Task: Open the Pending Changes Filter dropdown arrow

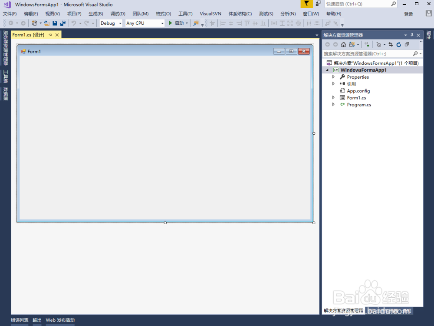Action: [385, 44]
